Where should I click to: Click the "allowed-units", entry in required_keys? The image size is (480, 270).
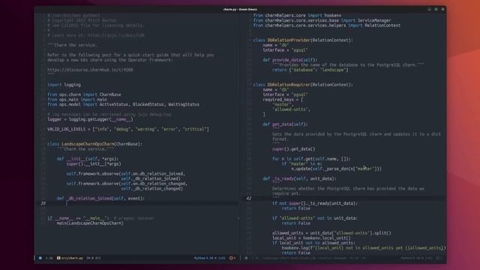point(292,109)
